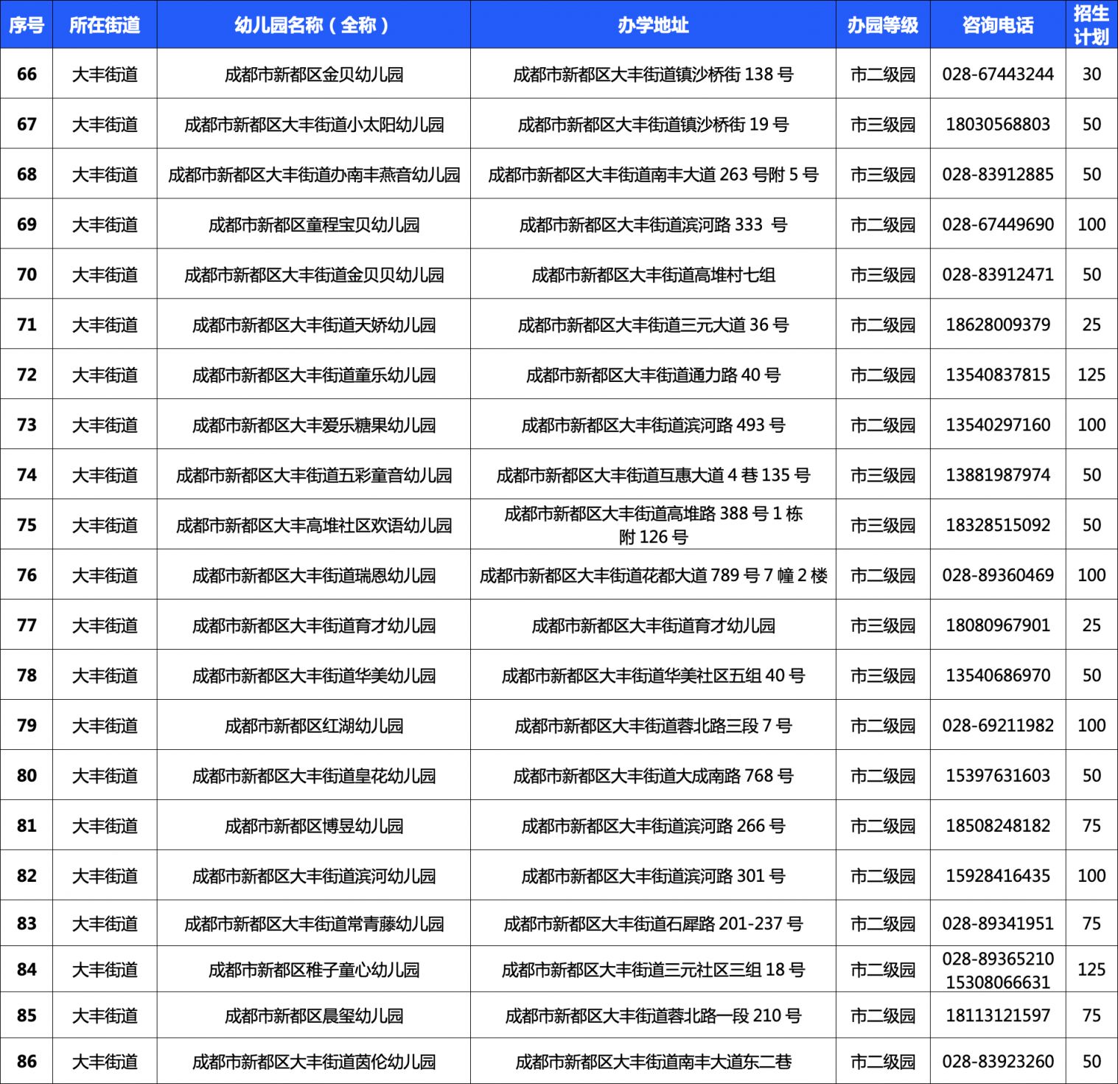
Task: Click 成都市新都区红湖幼儿园
Action: (314, 726)
